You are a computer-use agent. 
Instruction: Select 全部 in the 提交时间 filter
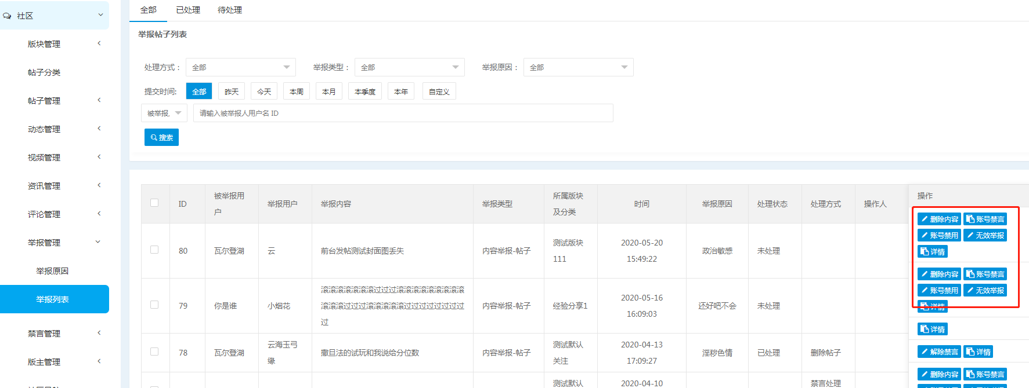coord(199,91)
